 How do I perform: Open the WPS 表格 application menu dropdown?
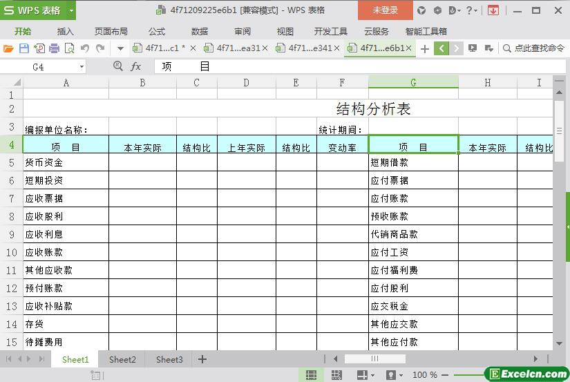(x=72, y=10)
